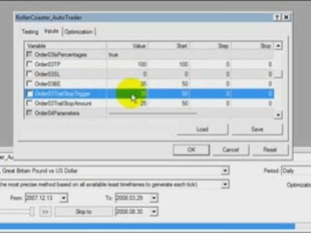This screenshot has width=311, height=233.
Task: Close the RollerCoaster_AutoTrader dialog
Action: click(286, 17)
